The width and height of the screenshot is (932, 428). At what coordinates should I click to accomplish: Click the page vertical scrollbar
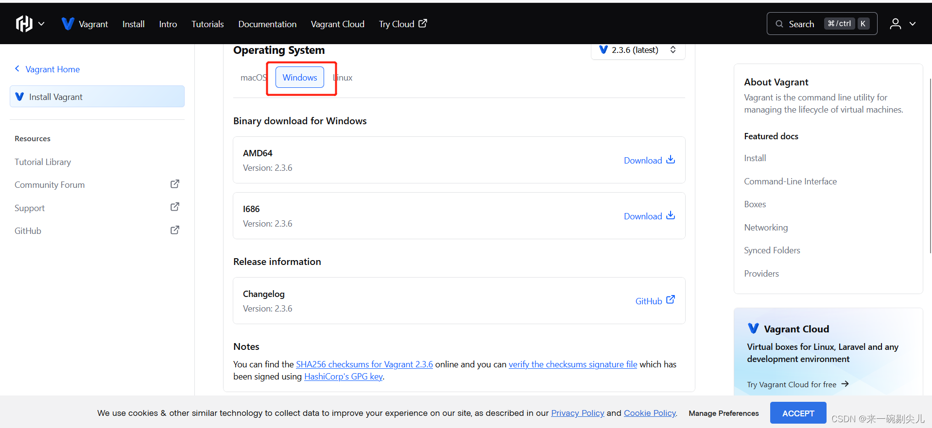930,165
